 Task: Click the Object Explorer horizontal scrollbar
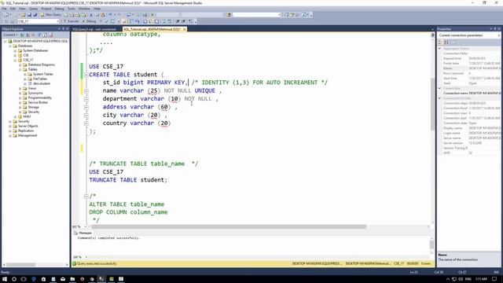[x=21, y=265]
